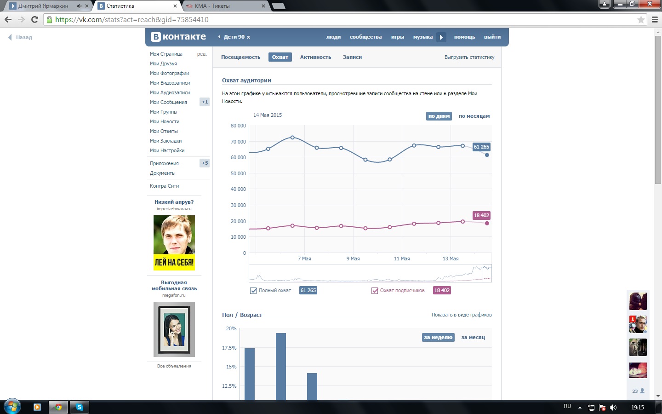This screenshot has height=414, width=662.
Task: Toggle the Охват подписчиков checkbox
Action: 375,291
